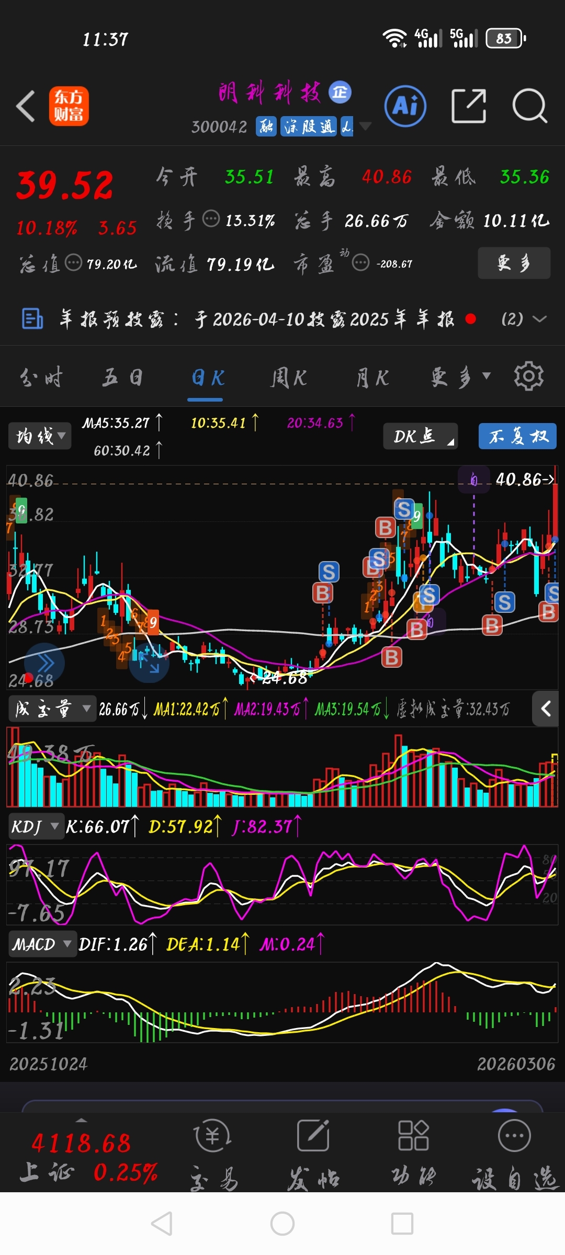Tap the expand fullscreen chart icon
Image resolution: width=565 pixels, height=1255 pixels.
coord(149,663)
